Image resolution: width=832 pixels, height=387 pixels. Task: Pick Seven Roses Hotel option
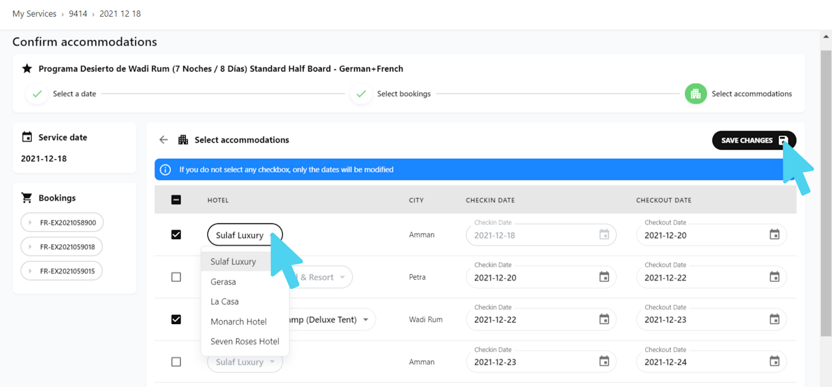(244, 342)
